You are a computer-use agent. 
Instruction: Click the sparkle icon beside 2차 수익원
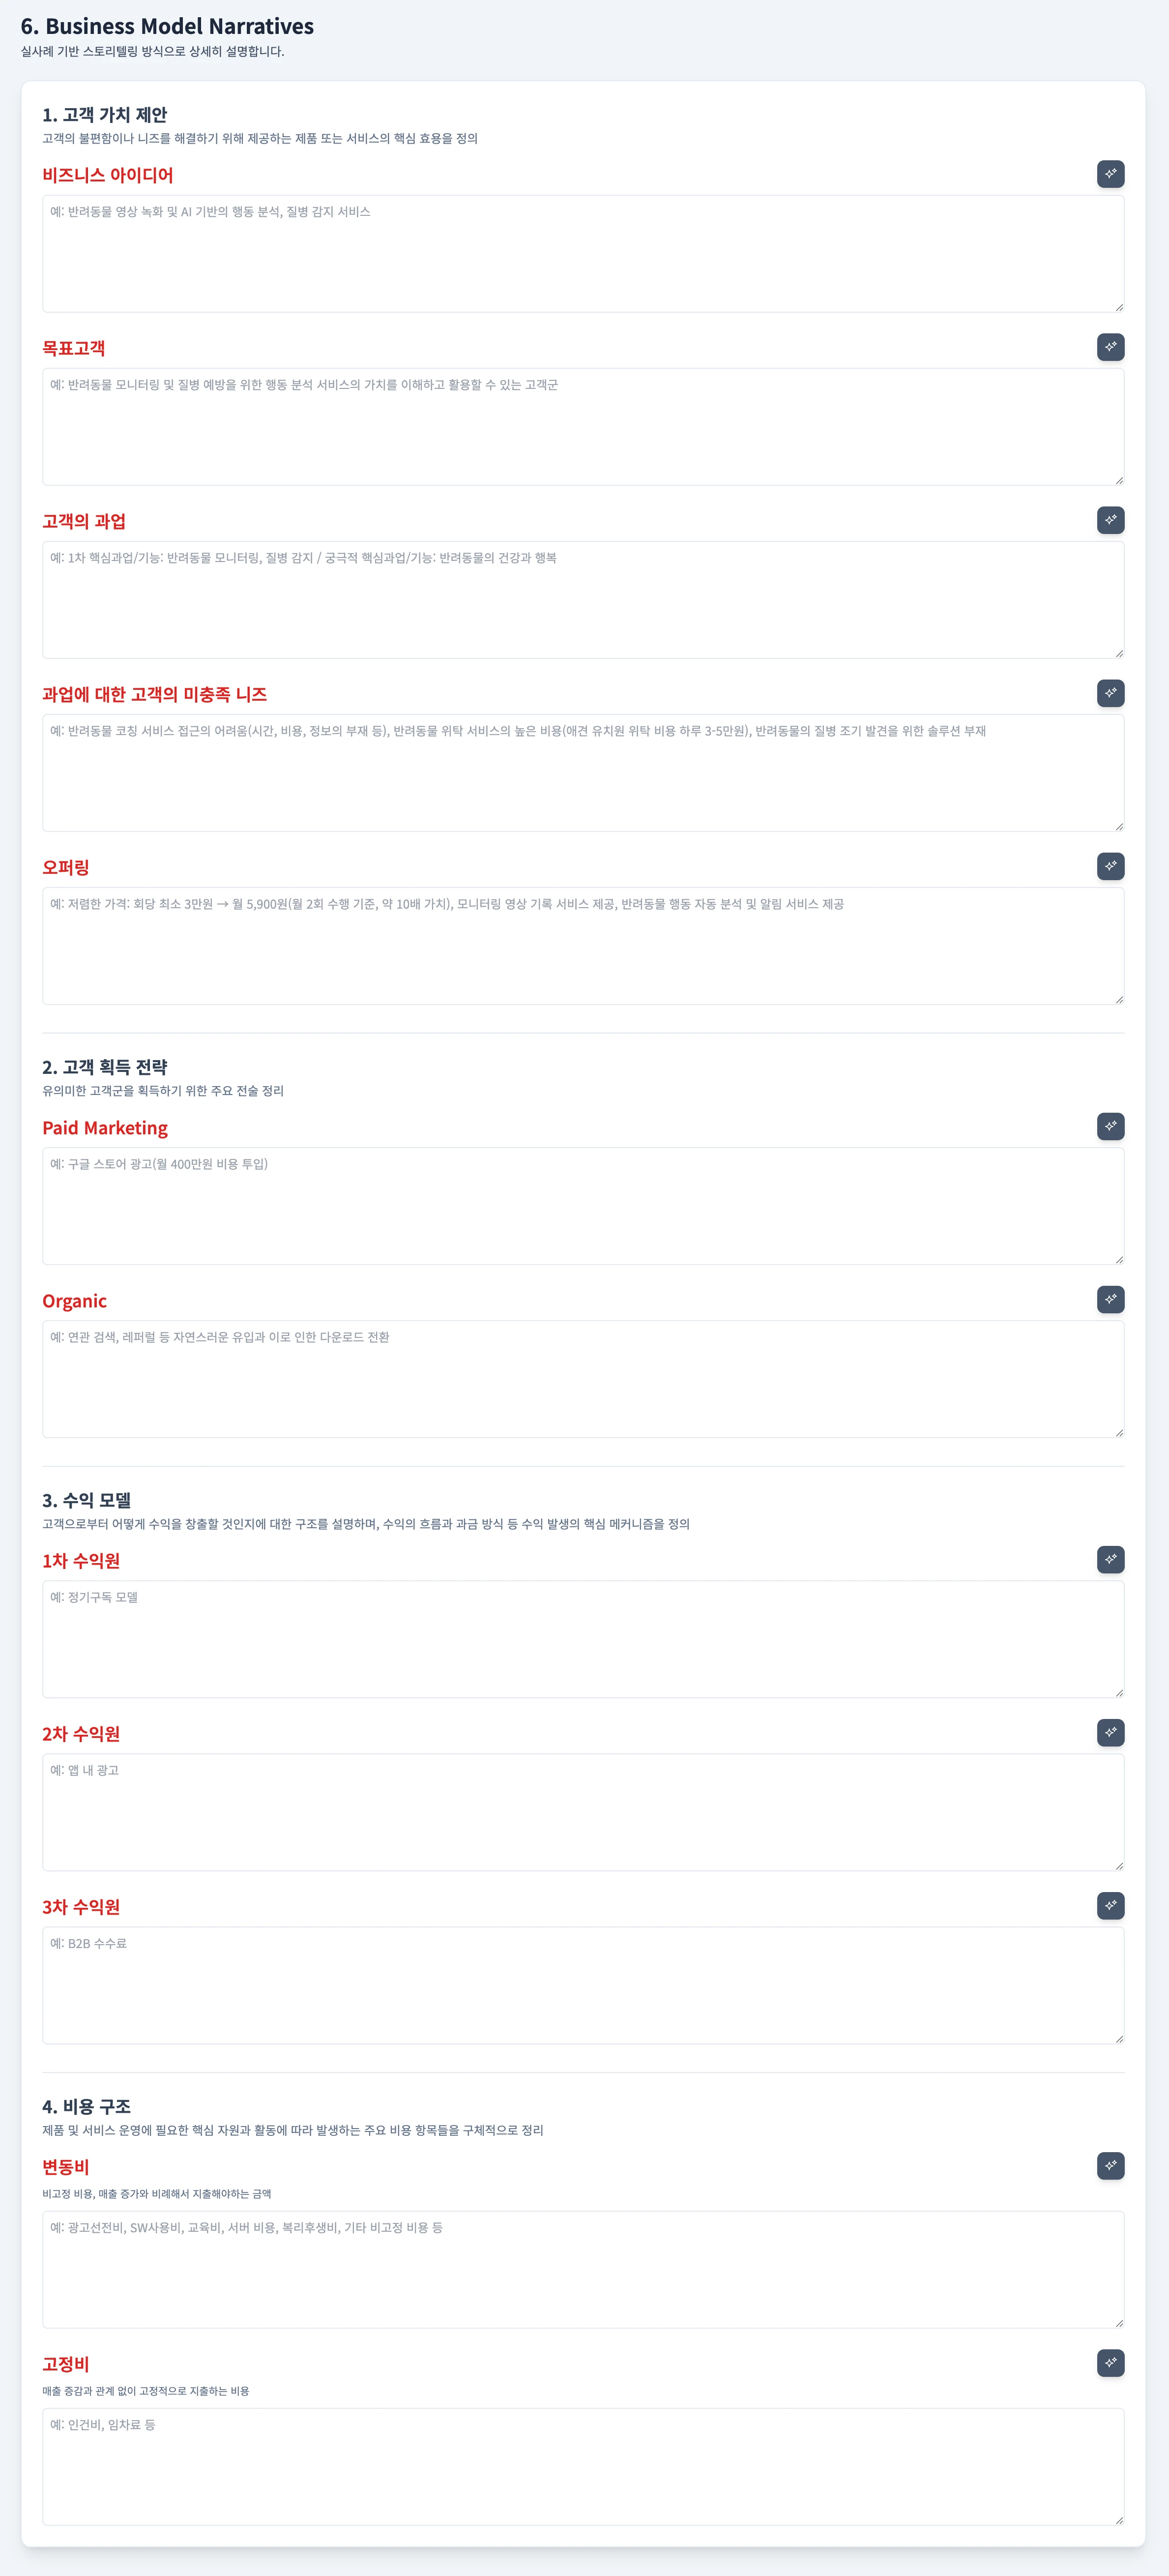pos(1110,1732)
